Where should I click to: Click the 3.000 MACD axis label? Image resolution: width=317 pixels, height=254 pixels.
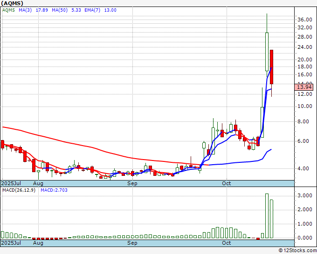click(305, 196)
